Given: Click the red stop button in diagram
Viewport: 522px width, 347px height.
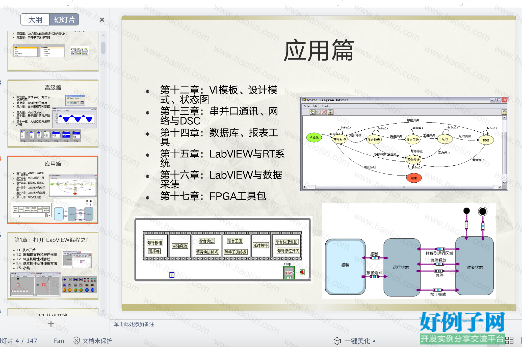Looking at the screenshot, I should 289,273.
